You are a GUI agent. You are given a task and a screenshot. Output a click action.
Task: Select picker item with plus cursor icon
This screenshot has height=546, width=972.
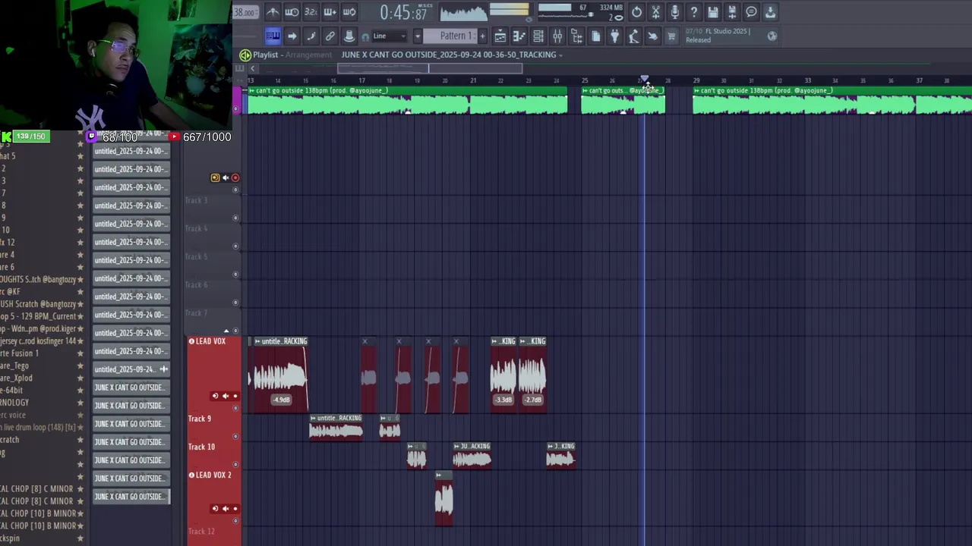pos(131,369)
